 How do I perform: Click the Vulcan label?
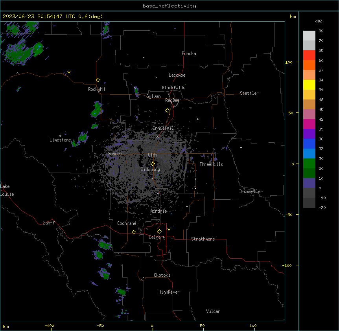(x=214, y=311)
